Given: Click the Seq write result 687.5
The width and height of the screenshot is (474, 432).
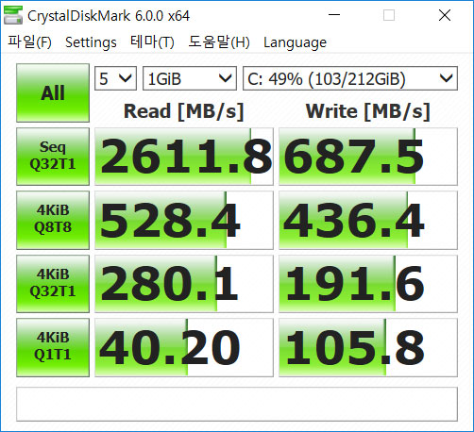Looking at the screenshot, I should (368, 157).
